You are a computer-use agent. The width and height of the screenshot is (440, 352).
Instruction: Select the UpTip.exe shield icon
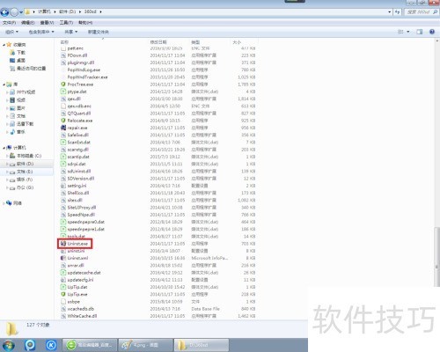click(63, 294)
